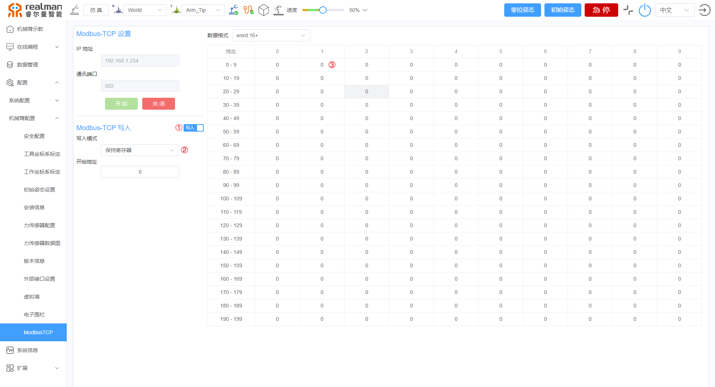Click the collision robot arm icon beside 速度
This screenshot has width=715, height=387.
click(x=279, y=10)
